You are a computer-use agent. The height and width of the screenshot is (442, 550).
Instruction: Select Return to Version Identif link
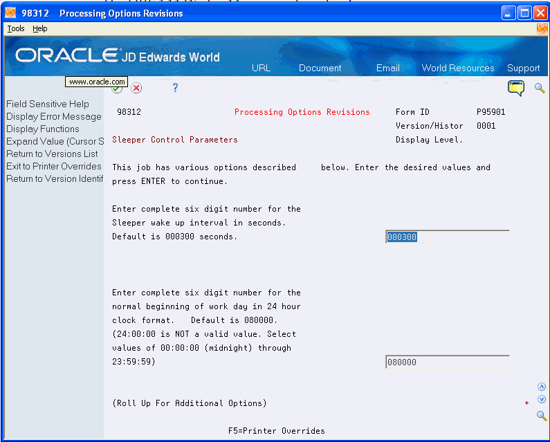tap(55, 178)
